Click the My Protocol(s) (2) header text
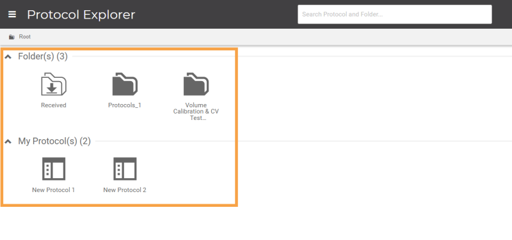The height and width of the screenshot is (240, 512). (x=54, y=141)
